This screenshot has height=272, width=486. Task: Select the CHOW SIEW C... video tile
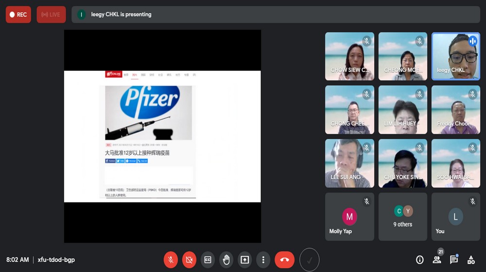coord(349,56)
